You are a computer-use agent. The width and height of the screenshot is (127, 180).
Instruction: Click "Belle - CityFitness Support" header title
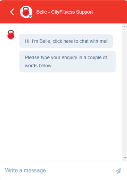tap(65, 12)
